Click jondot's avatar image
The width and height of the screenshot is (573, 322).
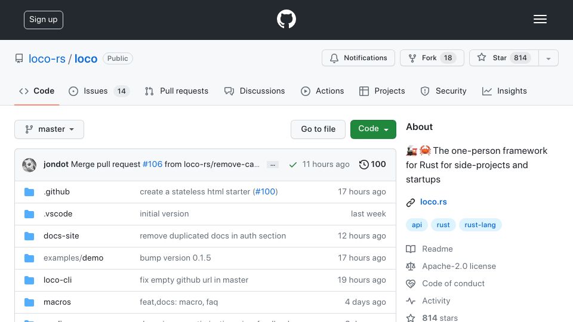pyautogui.click(x=29, y=165)
